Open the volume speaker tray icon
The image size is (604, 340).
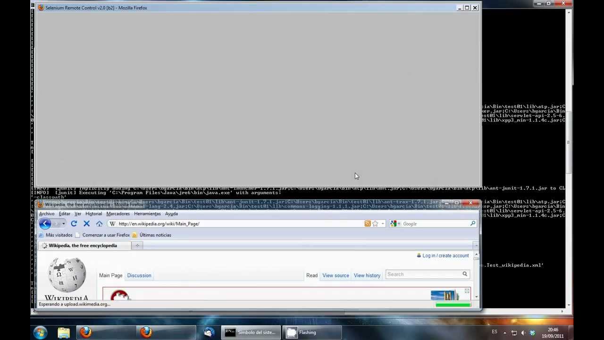click(x=523, y=332)
